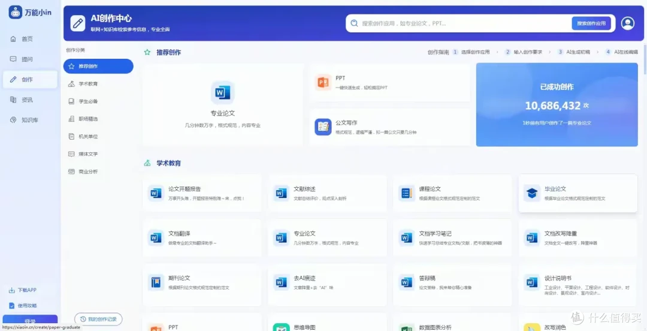
Task: Open 文档学习笔记 Word icon
Action: click(x=406, y=237)
